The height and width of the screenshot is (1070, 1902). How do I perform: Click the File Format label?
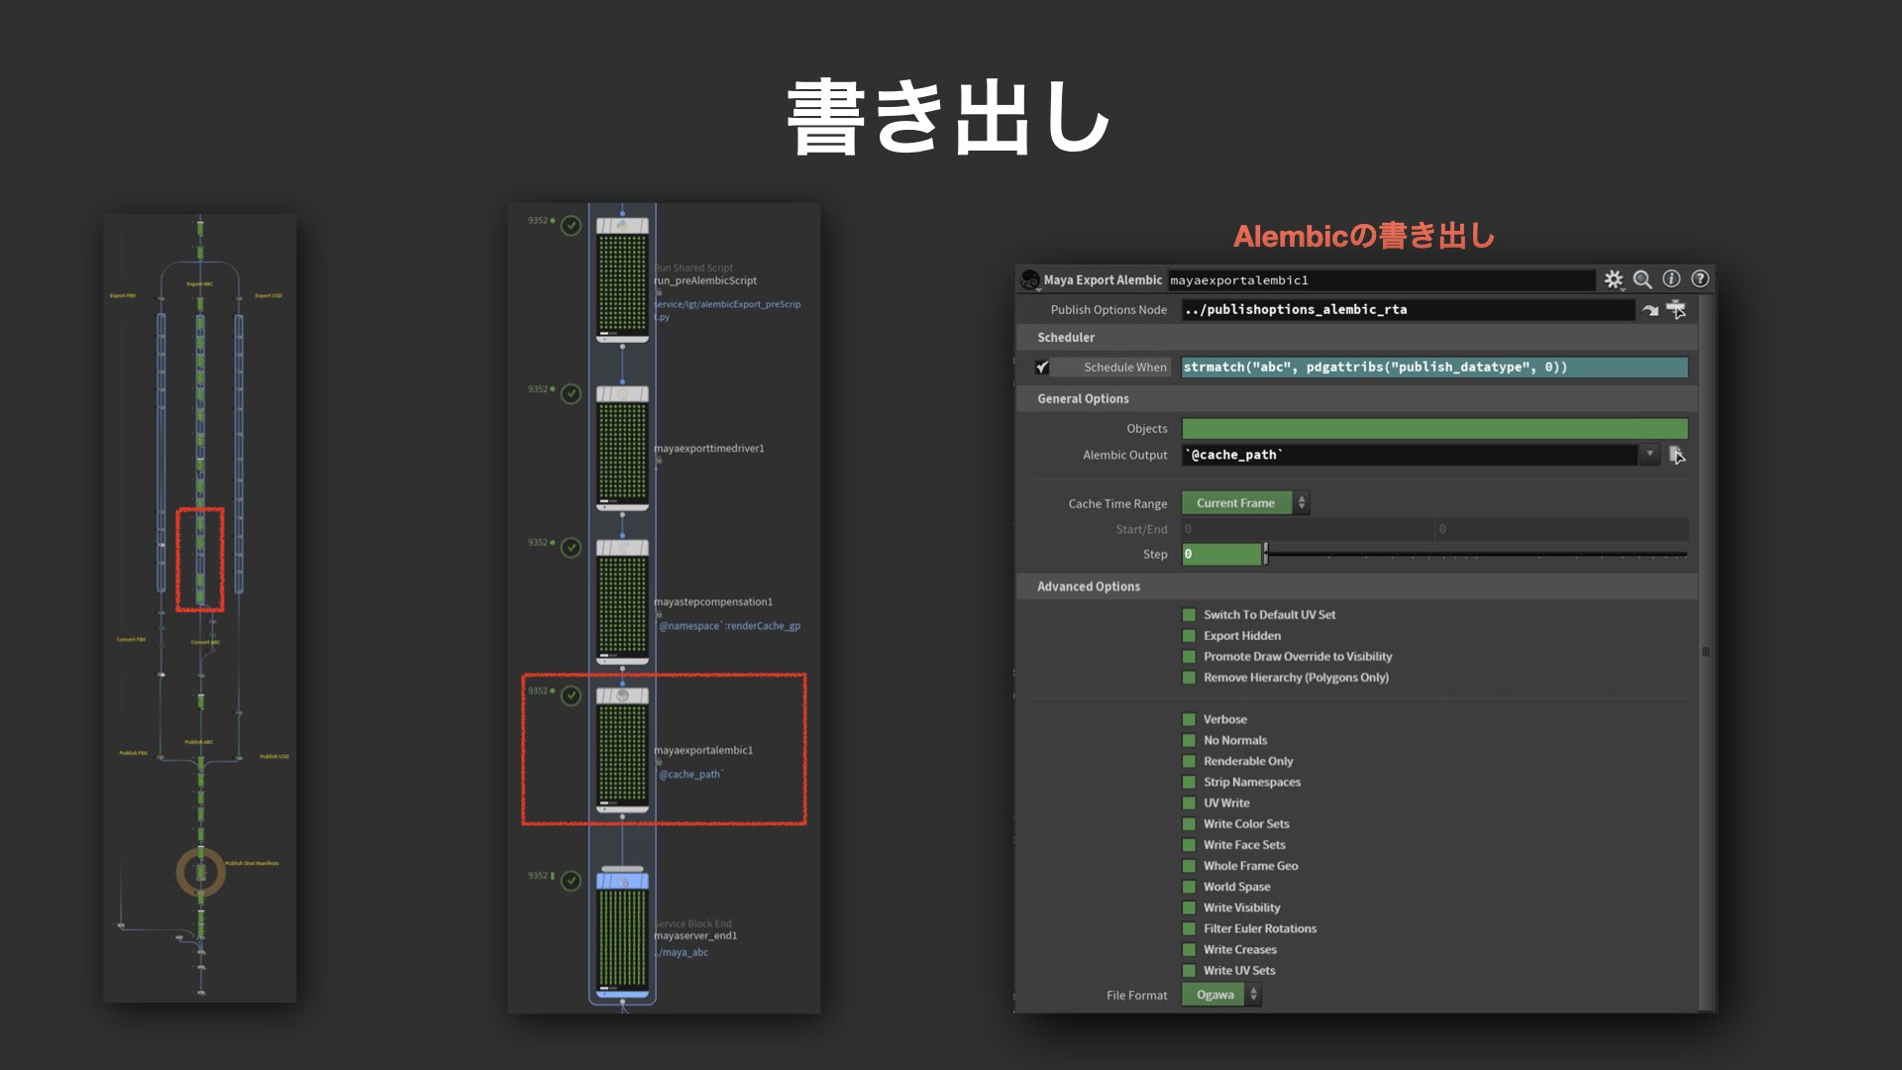coord(1136,996)
